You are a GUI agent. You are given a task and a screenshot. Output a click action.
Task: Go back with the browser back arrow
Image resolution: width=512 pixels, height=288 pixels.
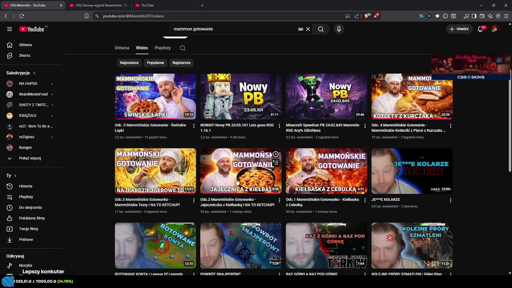pos(6,16)
